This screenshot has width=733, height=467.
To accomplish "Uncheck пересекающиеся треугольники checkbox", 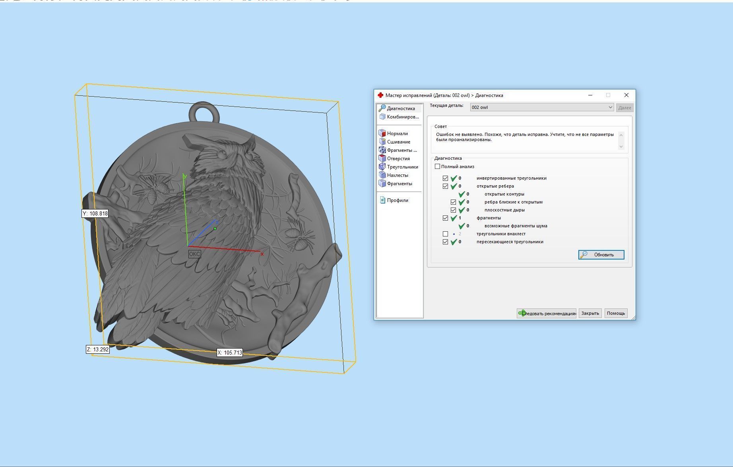I will coord(445,242).
